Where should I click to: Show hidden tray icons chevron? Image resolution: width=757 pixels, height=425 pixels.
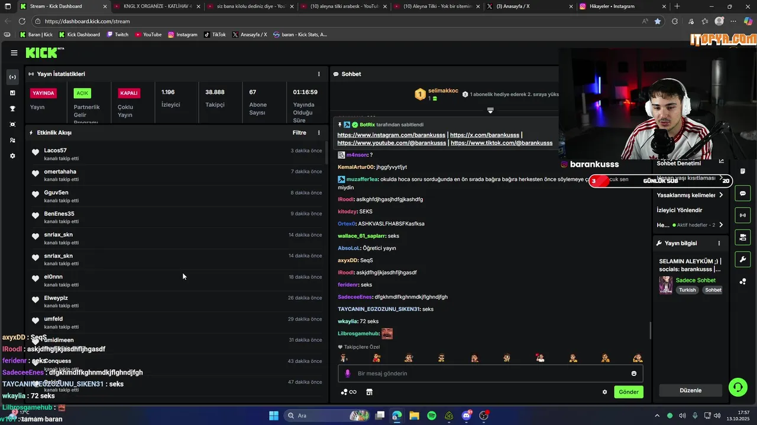657,416
